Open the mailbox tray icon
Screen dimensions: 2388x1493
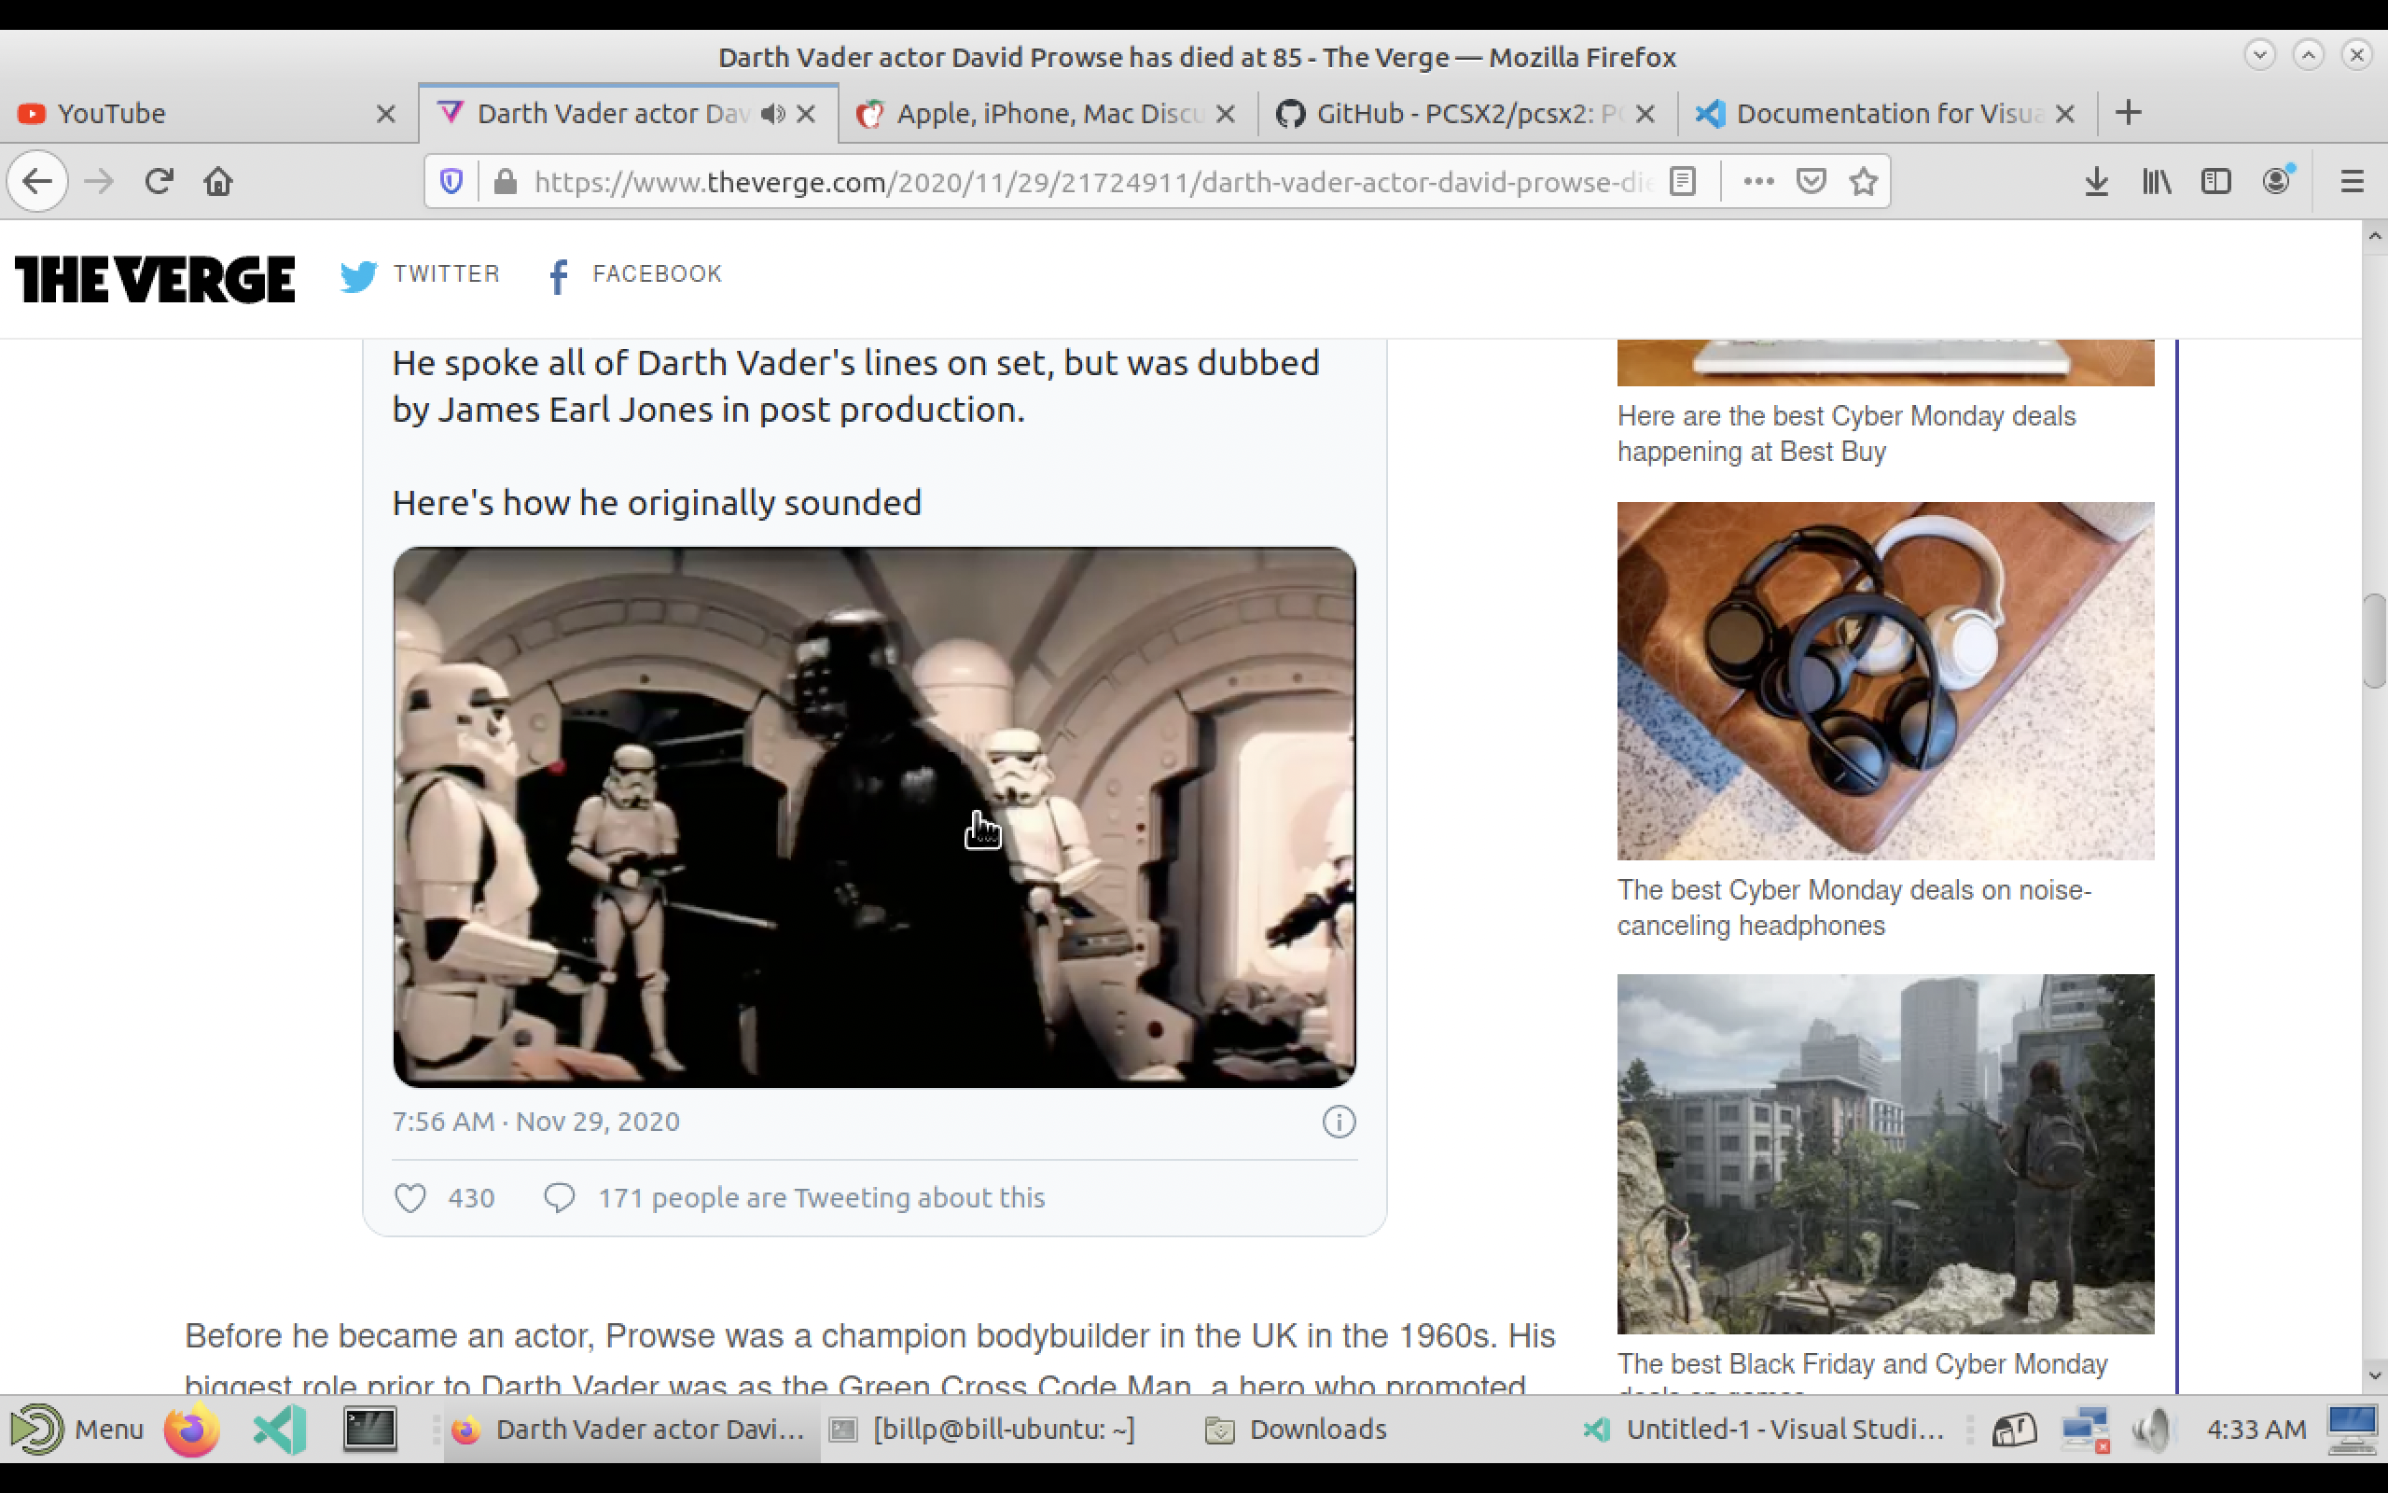(2014, 1429)
